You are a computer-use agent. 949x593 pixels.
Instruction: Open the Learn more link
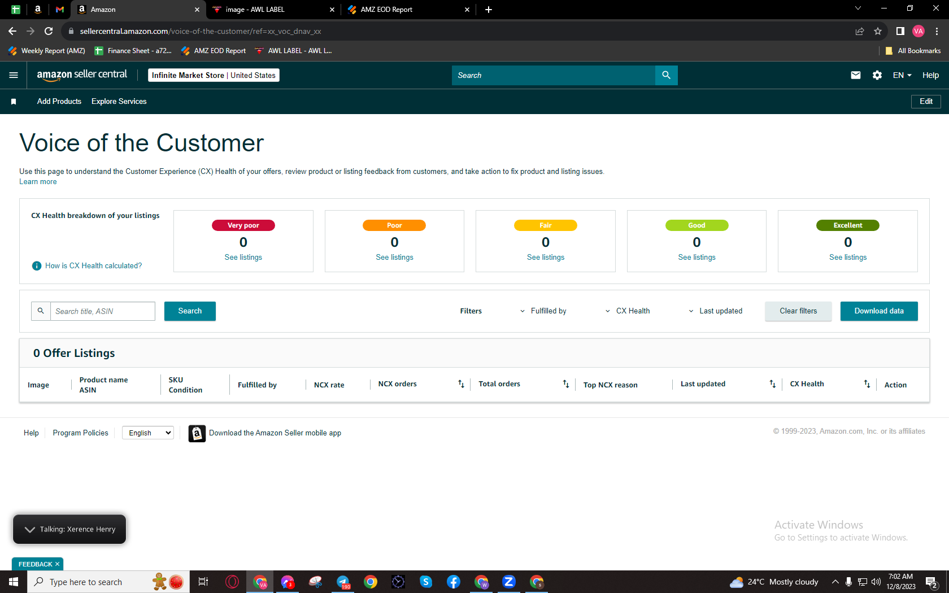coord(38,182)
